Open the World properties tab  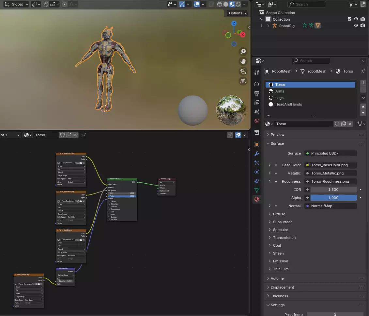pyautogui.click(x=257, y=121)
